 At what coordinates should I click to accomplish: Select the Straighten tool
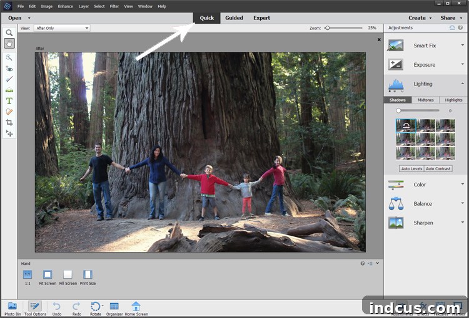tap(9, 90)
